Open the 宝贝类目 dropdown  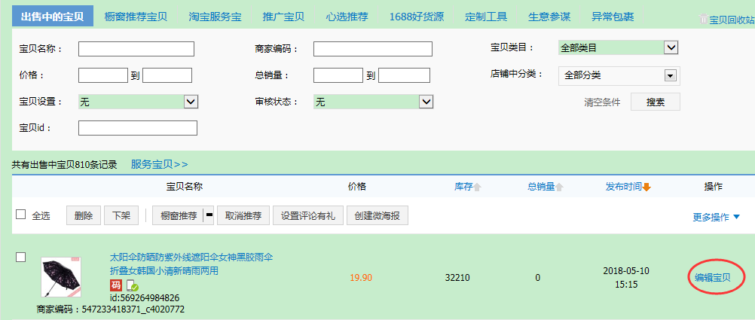pos(671,47)
